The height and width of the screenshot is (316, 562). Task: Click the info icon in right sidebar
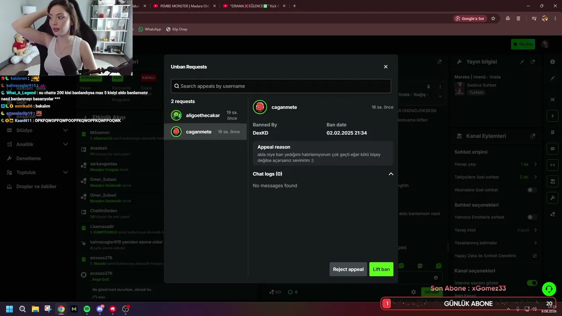point(552,62)
